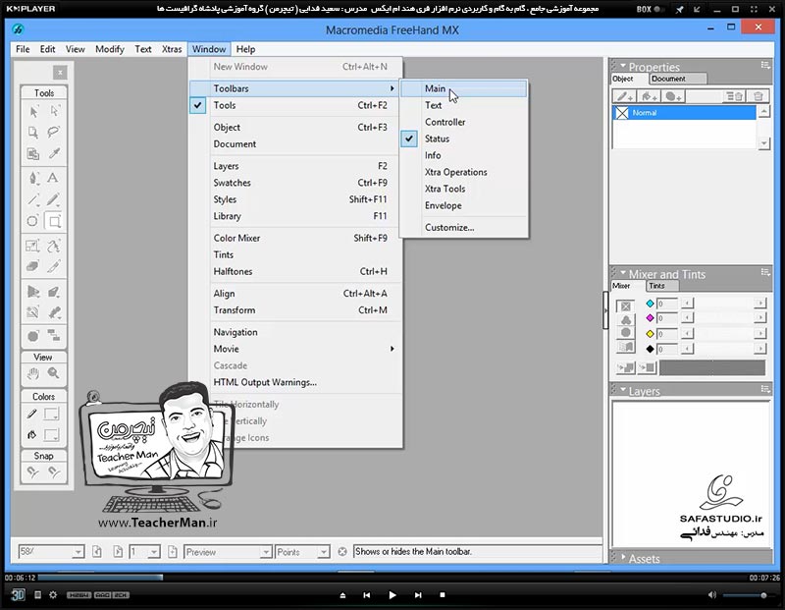
Task: Click the KMPlayer play button
Action: [392, 595]
